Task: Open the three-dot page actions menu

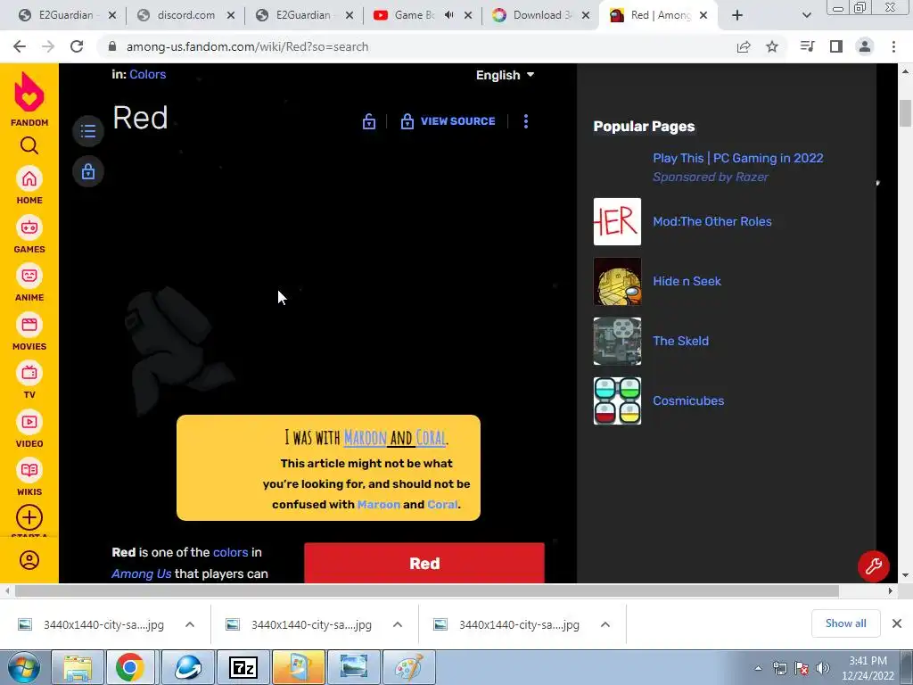Action: point(526,121)
